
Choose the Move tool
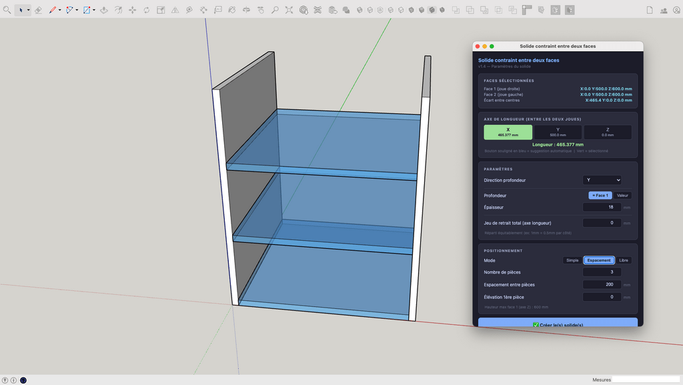click(132, 10)
